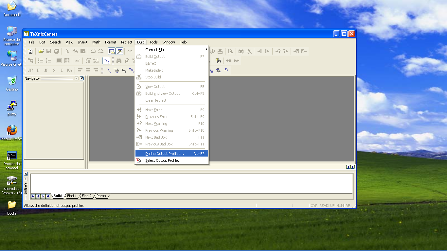Click the insert figure frame icon
This screenshot has width=447, height=251.
(x=59, y=60)
